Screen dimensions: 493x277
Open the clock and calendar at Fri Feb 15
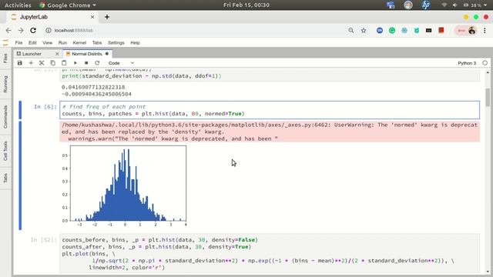246,5
